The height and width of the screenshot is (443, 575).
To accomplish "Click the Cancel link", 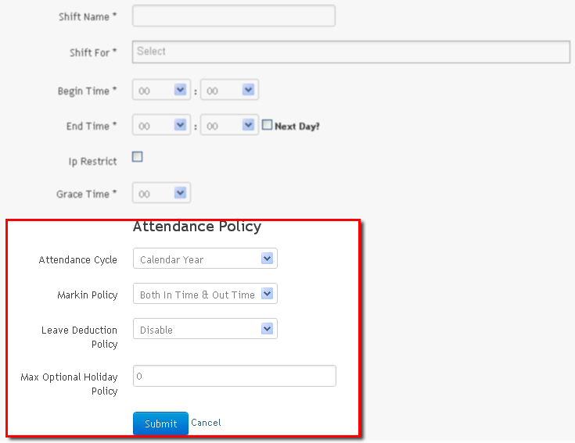I will (206, 423).
